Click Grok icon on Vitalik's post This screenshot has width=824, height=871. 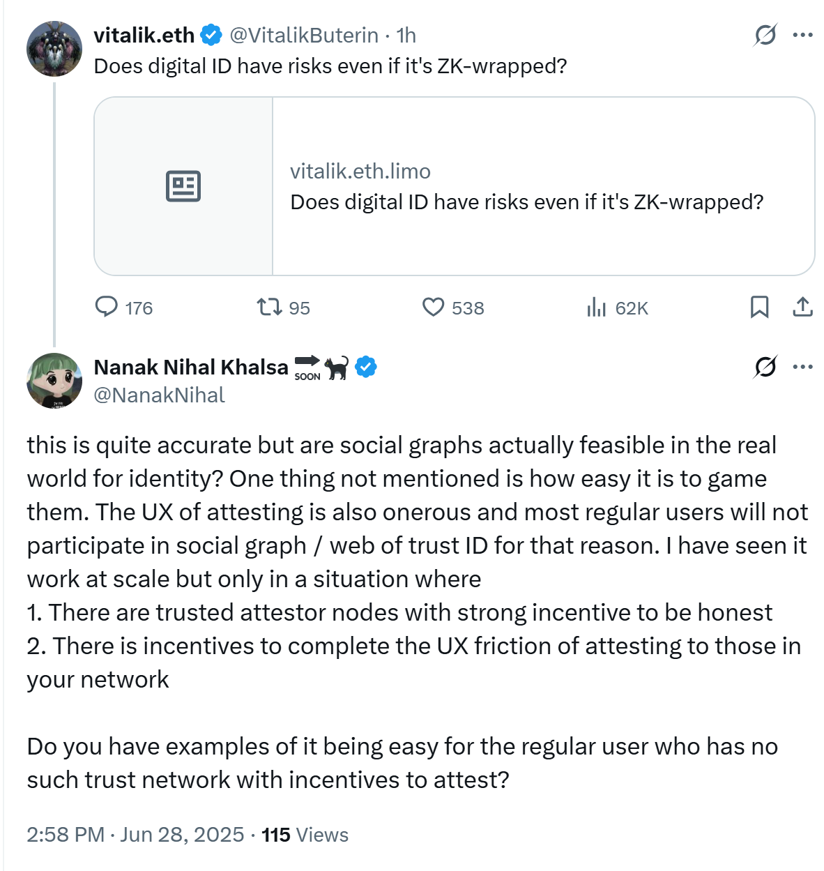click(x=765, y=35)
